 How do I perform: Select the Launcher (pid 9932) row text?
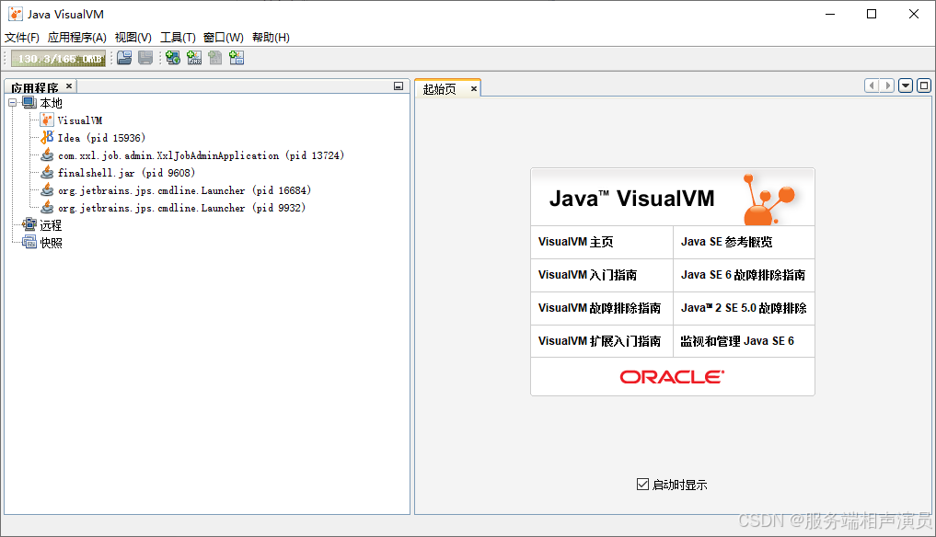tap(181, 208)
